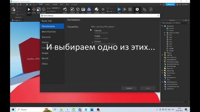This screenshot has height=112, width=200.
Task: Open Other settings section
Action: [x=52, y=64]
